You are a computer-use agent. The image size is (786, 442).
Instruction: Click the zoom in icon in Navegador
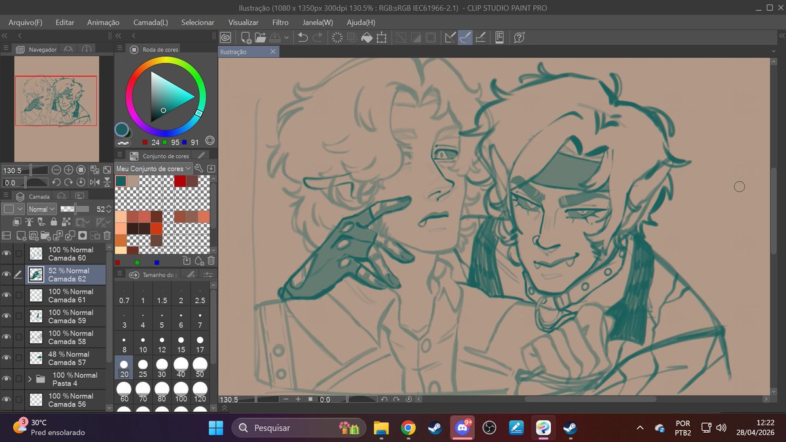68,170
